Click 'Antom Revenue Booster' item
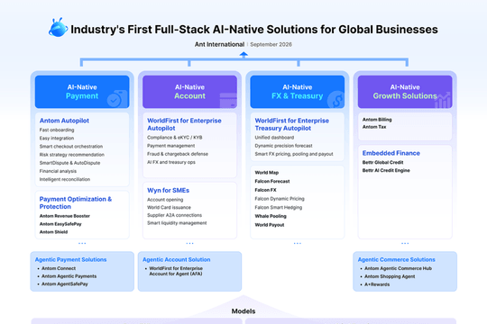487x324 pixels. tap(65, 216)
